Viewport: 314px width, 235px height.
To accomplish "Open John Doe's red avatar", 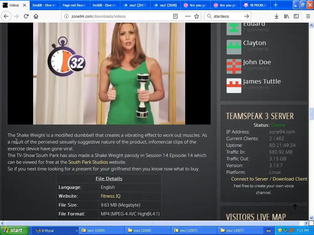I will pyautogui.click(x=234, y=66).
